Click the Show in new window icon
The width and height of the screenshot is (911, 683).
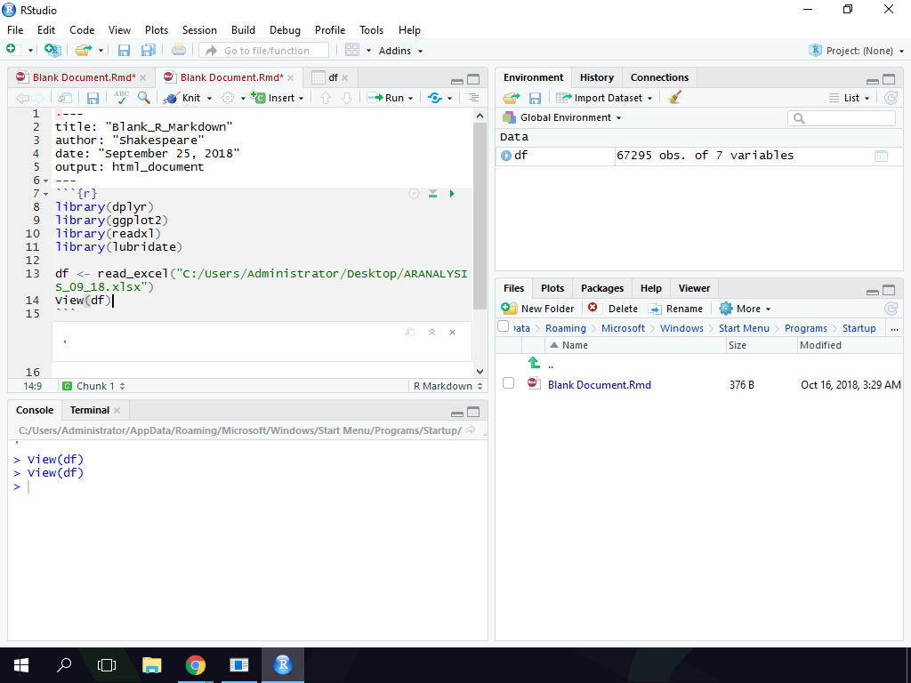coord(66,98)
